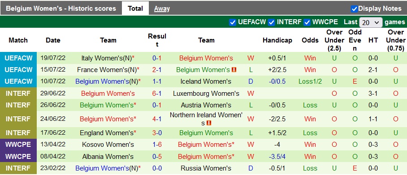Open England Women's team link
Screen dimensions: 407x175
coord(106,133)
